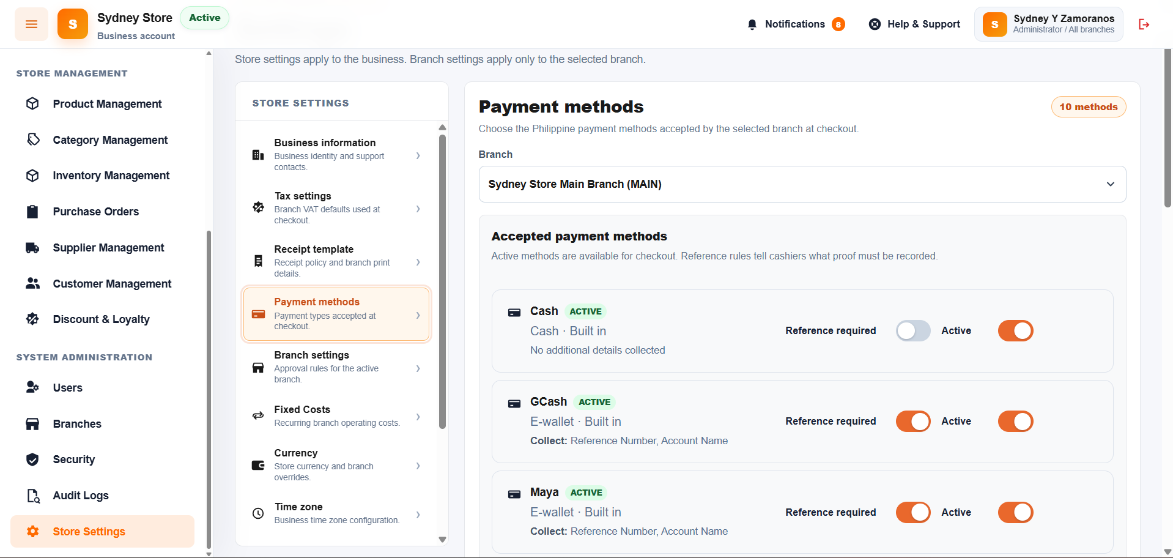Disable Active switch for GCash
The height and width of the screenshot is (558, 1173).
click(1016, 422)
